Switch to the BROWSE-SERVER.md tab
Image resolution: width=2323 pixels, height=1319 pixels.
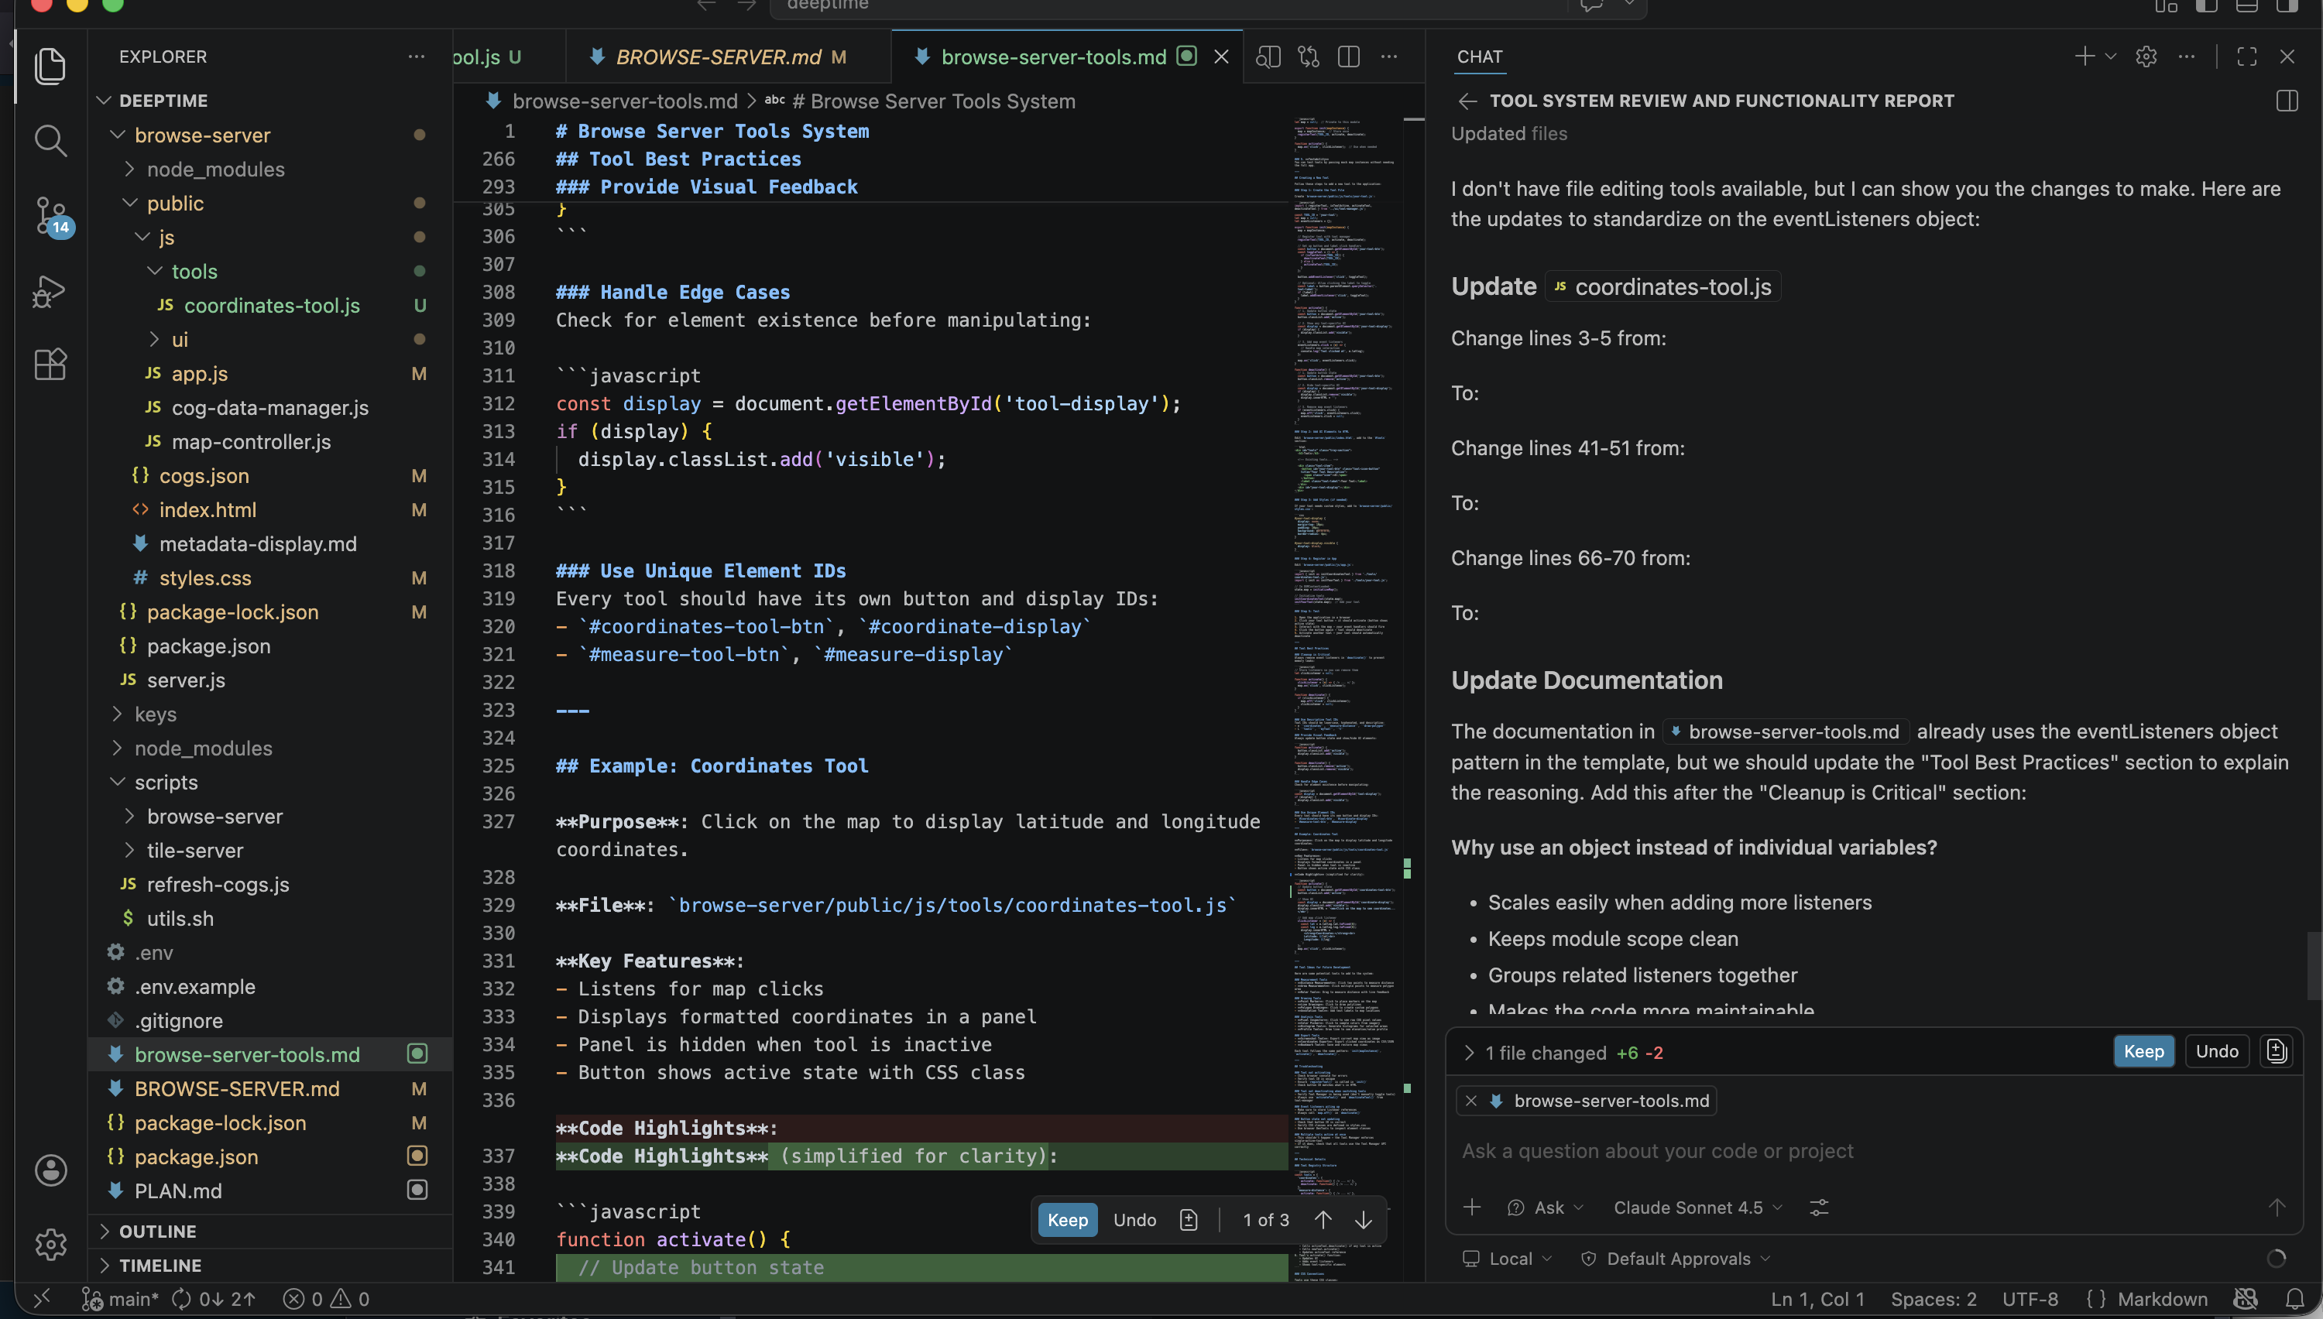click(x=718, y=57)
